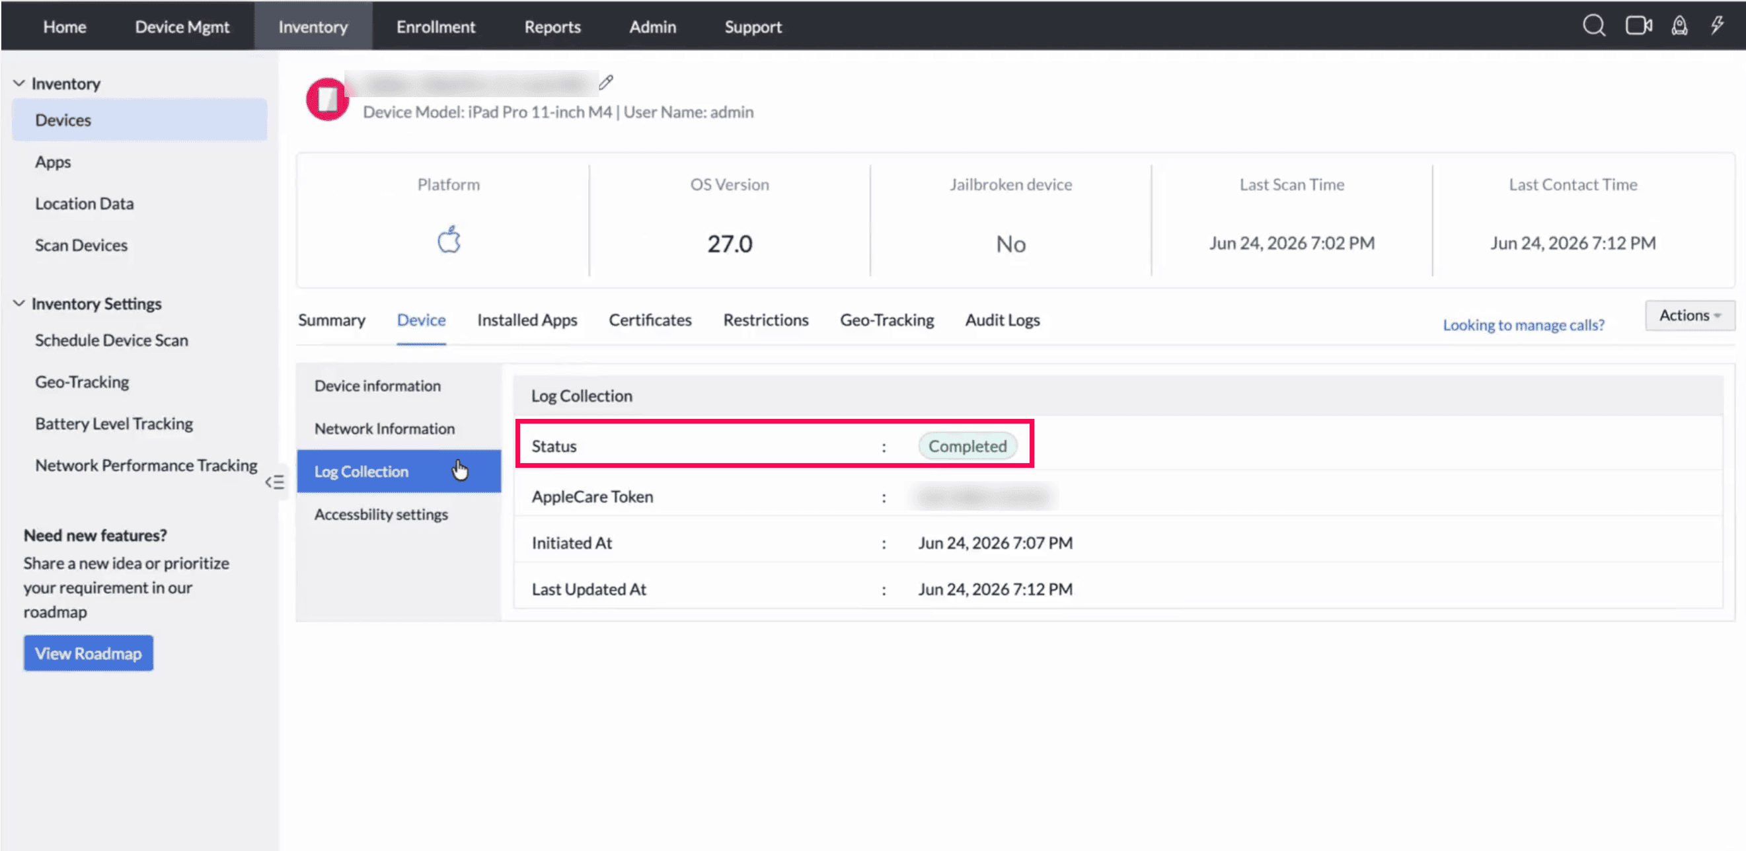Open Geo-Tracking under Inventory Settings

click(x=81, y=381)
